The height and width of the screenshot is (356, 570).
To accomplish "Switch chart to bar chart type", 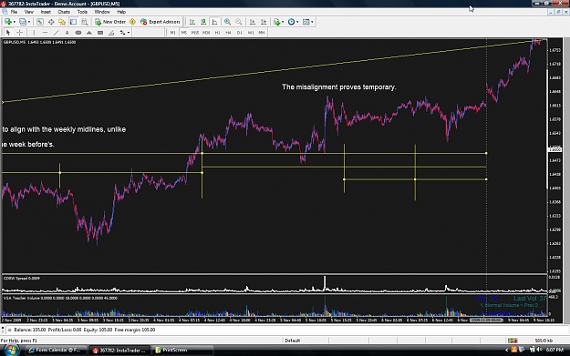I will (x=192, y=22).
